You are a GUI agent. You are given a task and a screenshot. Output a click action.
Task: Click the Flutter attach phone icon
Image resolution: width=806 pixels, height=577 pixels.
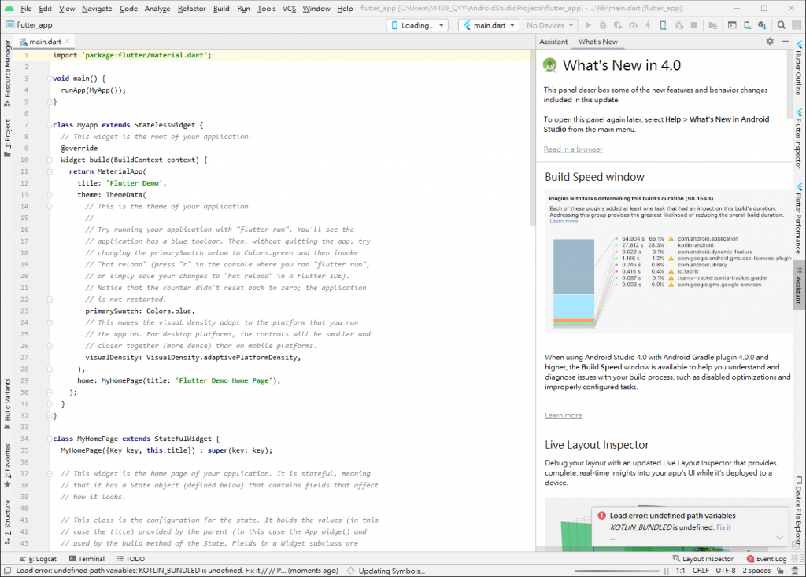pos(663,25)
